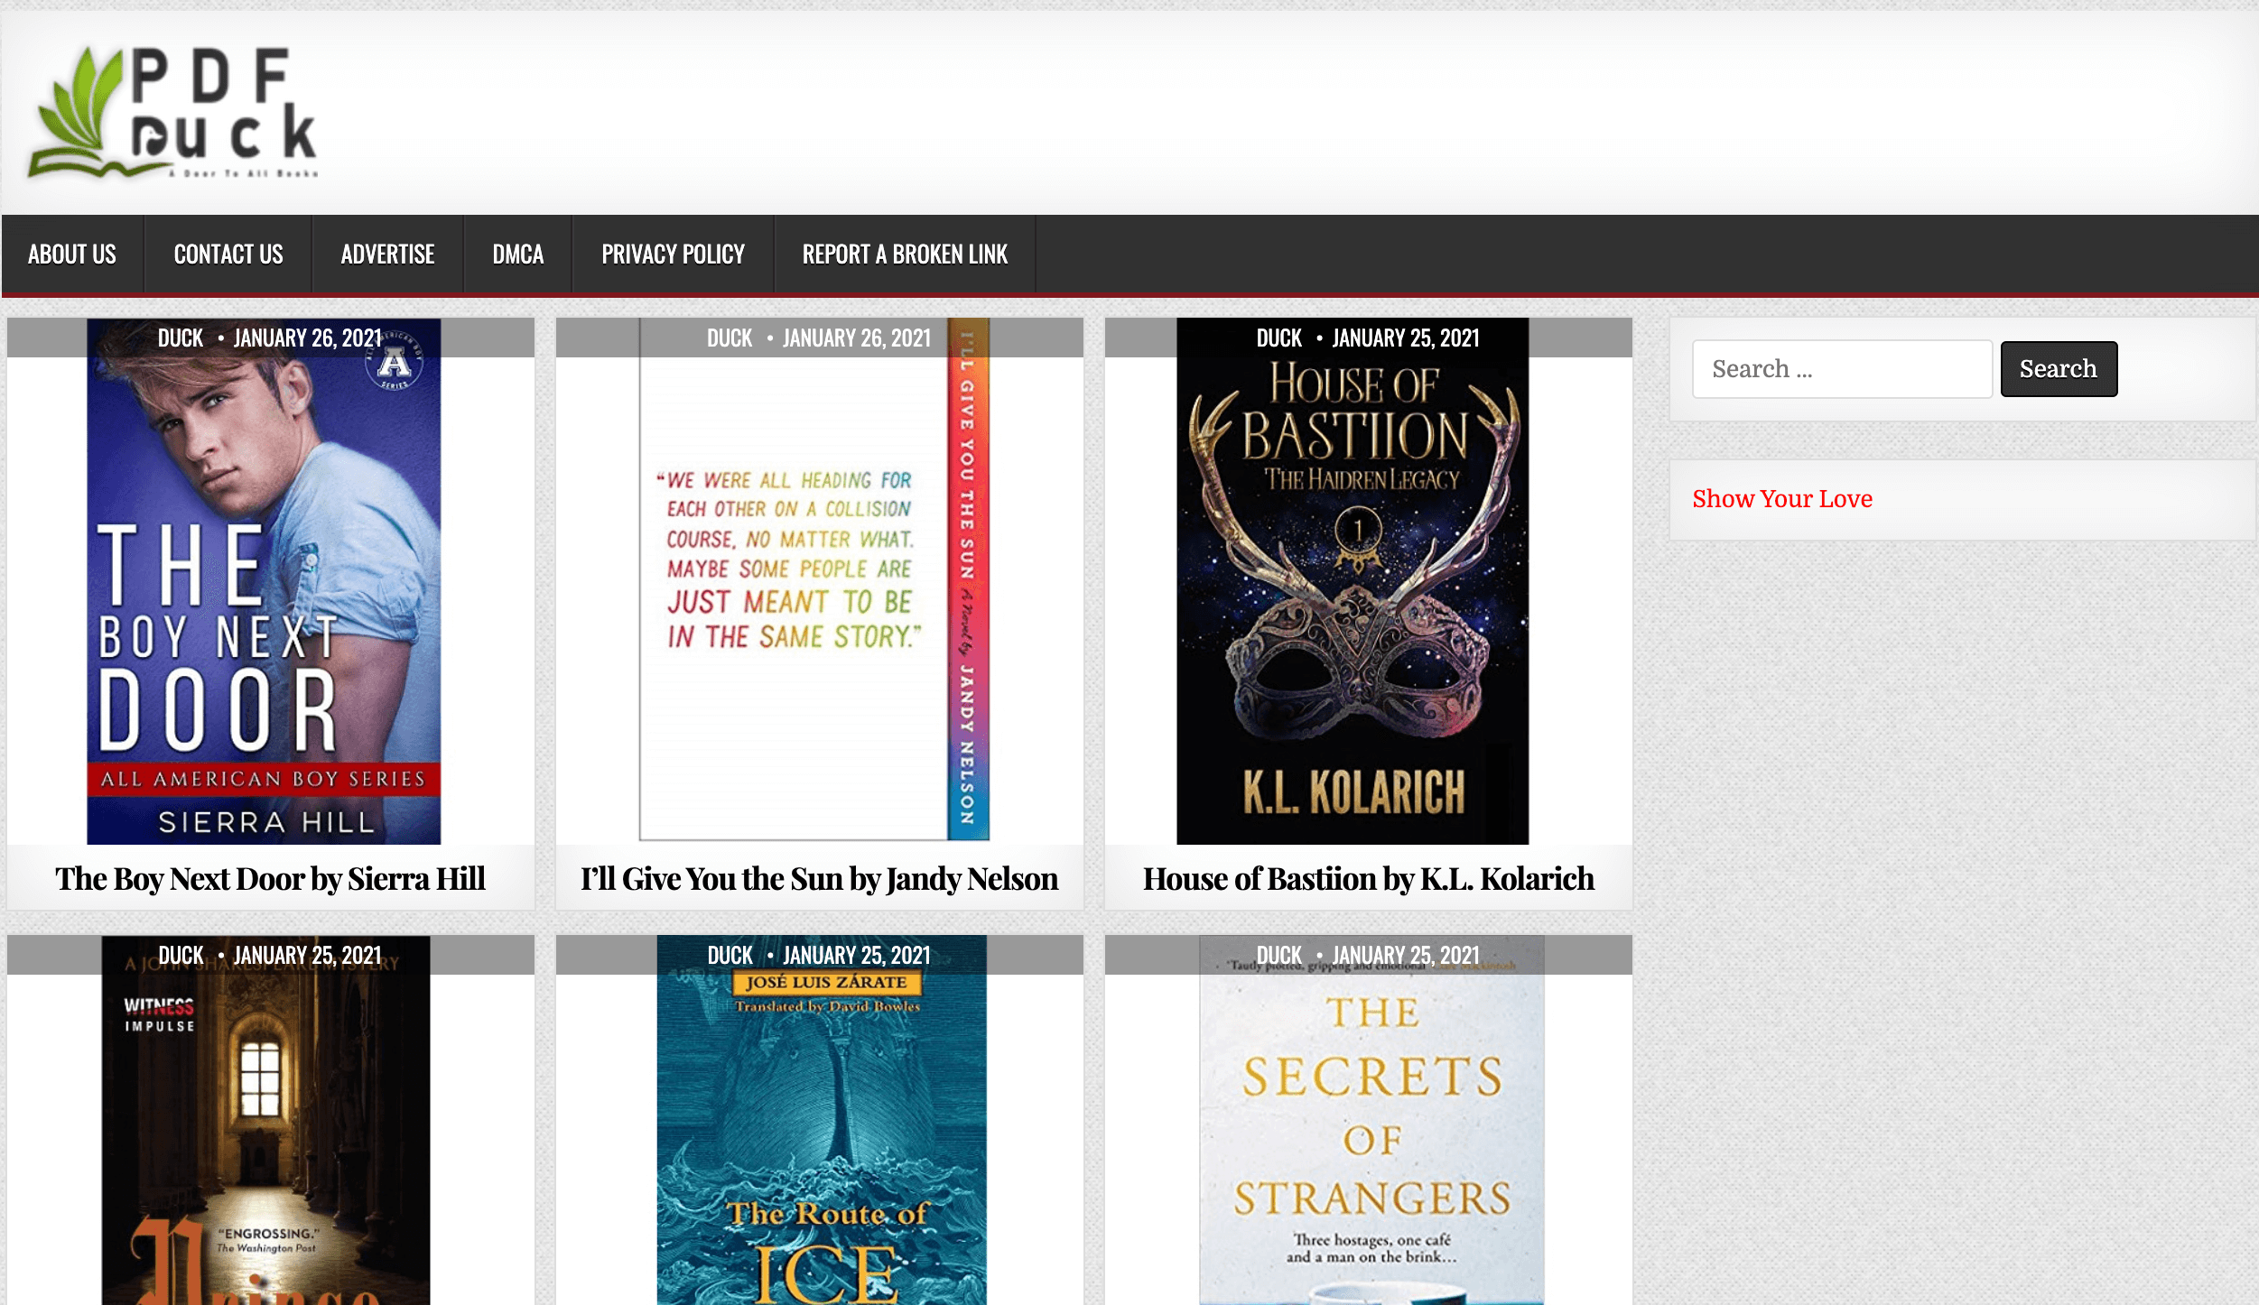The height and width of the screenshot is (1305, 2259).
Task: Open House of Bastiion by K.L. Kolarich title
Action: pyautogui.click(x=1369, y=879)
